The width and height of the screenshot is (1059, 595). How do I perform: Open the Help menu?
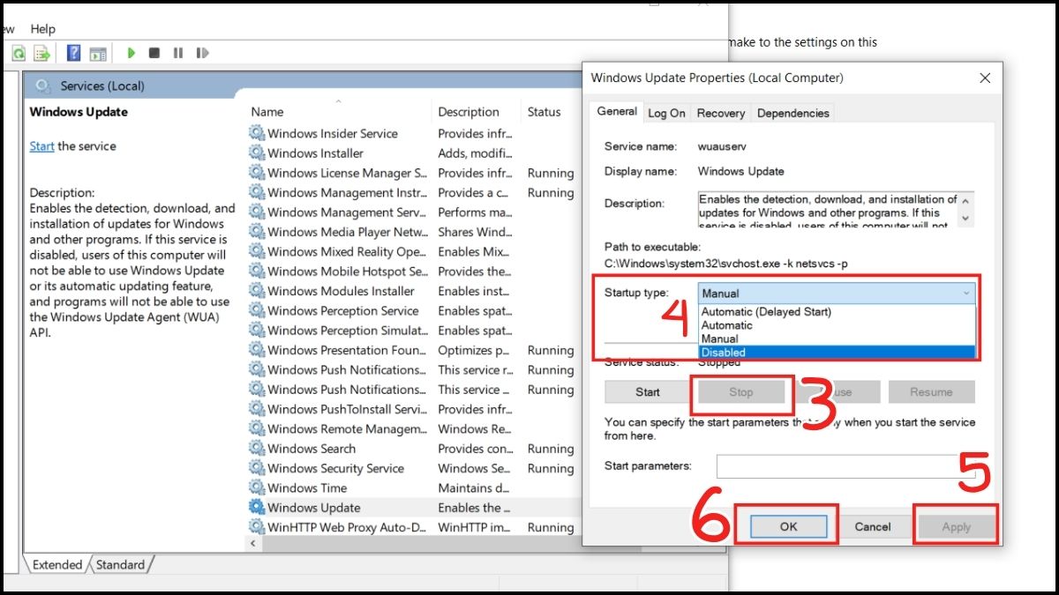[42, 28]
